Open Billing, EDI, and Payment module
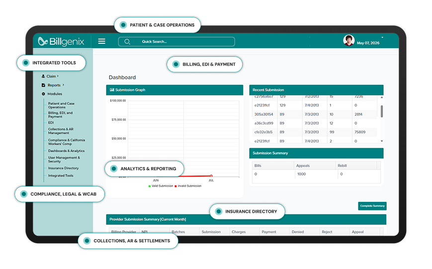The width and height of the screenshot is (432, 269). 60,115
